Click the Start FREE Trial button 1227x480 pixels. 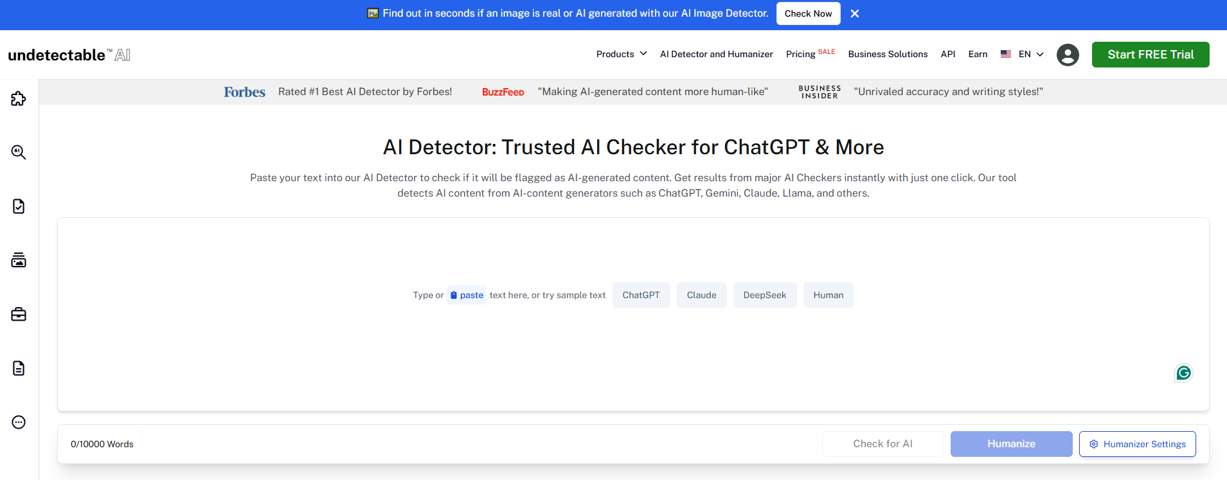tap(1151, 55)
